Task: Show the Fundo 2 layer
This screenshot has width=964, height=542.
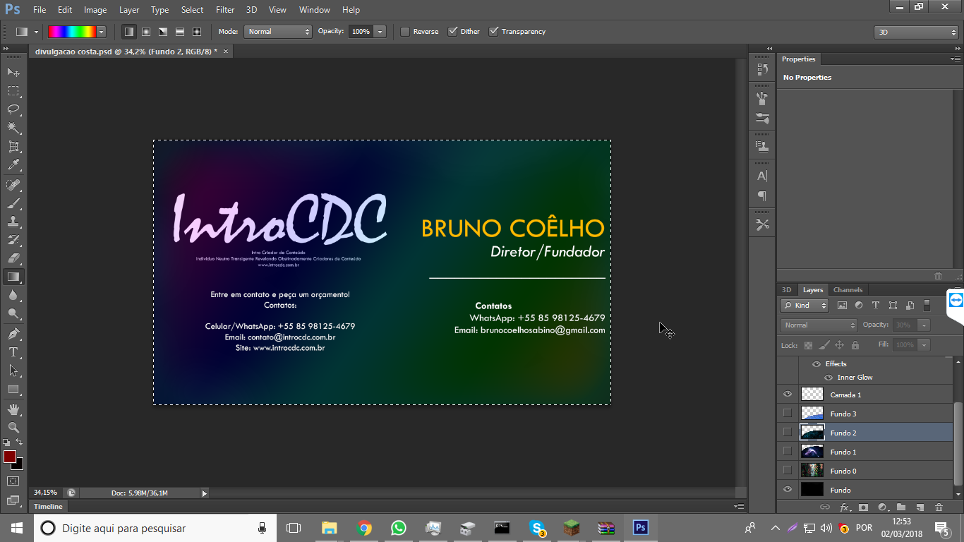Action: point(788,433)
